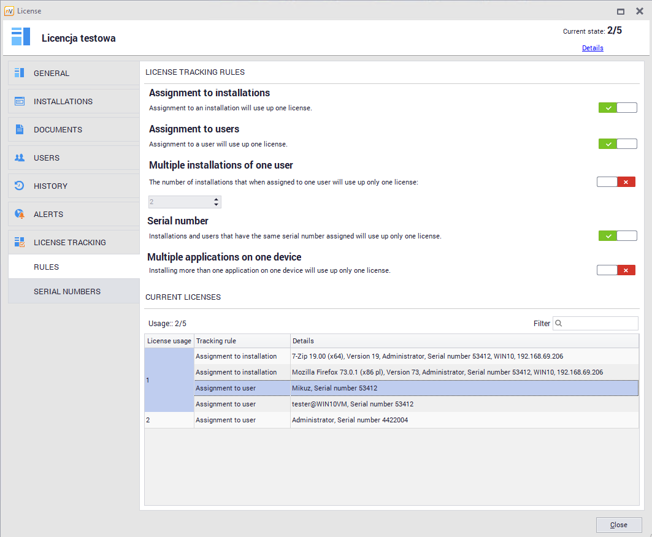Click the Installations sidebar icon
This screenshot has height=537, width=652.
[20, 101]
